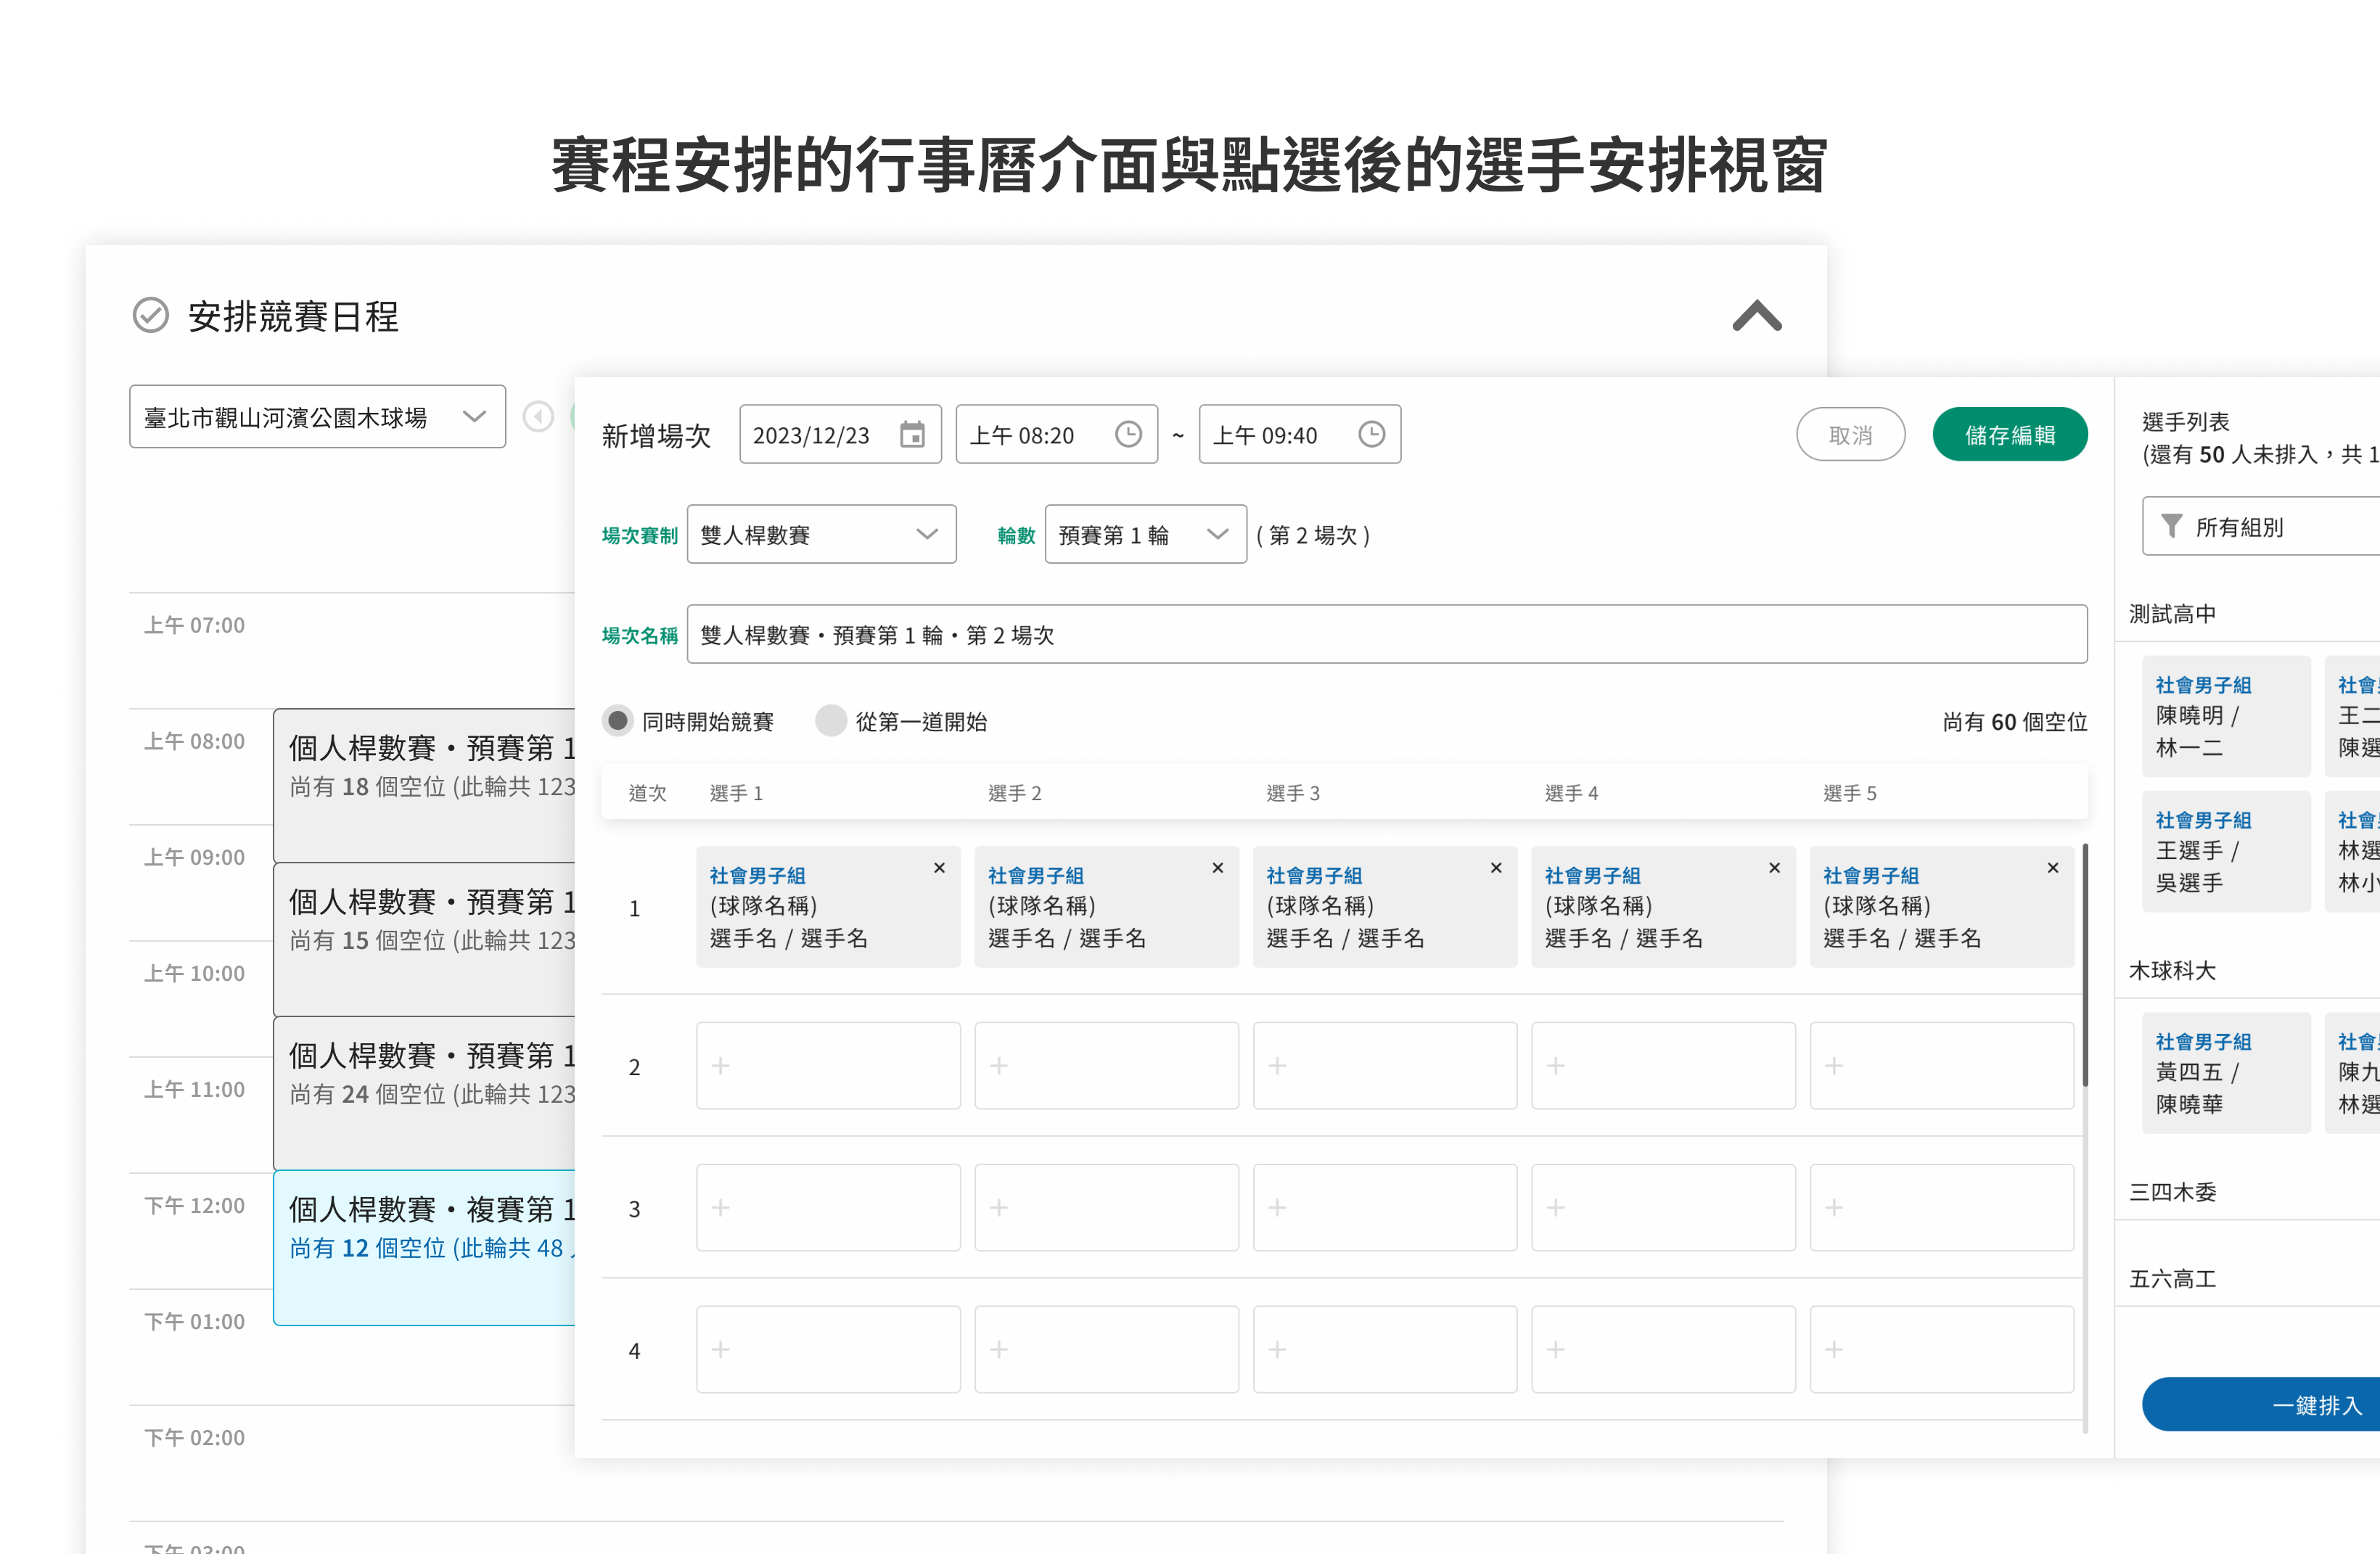This screenshot has width=2380, height=1554.
Task: Open the 個人桿數賽 event with 15 個空位
Action: pos(424,939)
